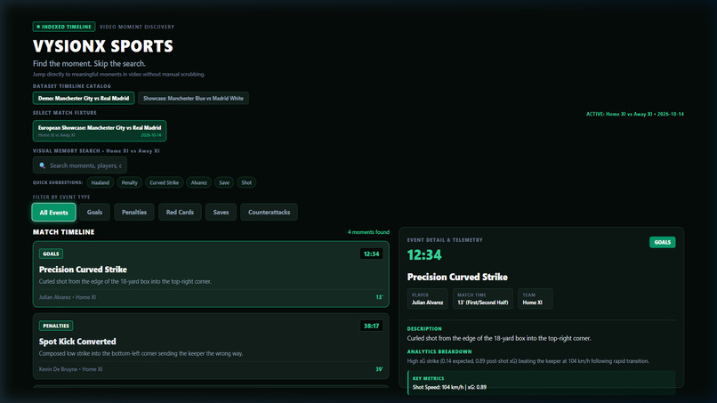Filter timeline by Saves

point(221,213)
